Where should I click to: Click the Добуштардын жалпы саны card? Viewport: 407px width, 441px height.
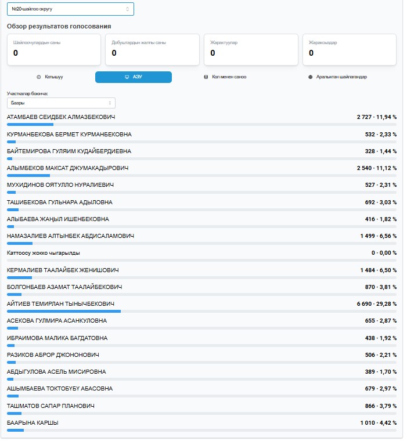152,49
